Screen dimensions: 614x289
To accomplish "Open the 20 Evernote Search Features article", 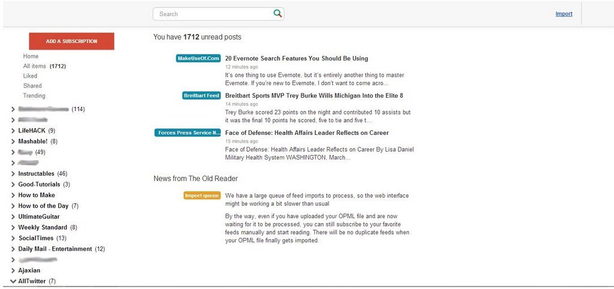I will coord(296,58).
